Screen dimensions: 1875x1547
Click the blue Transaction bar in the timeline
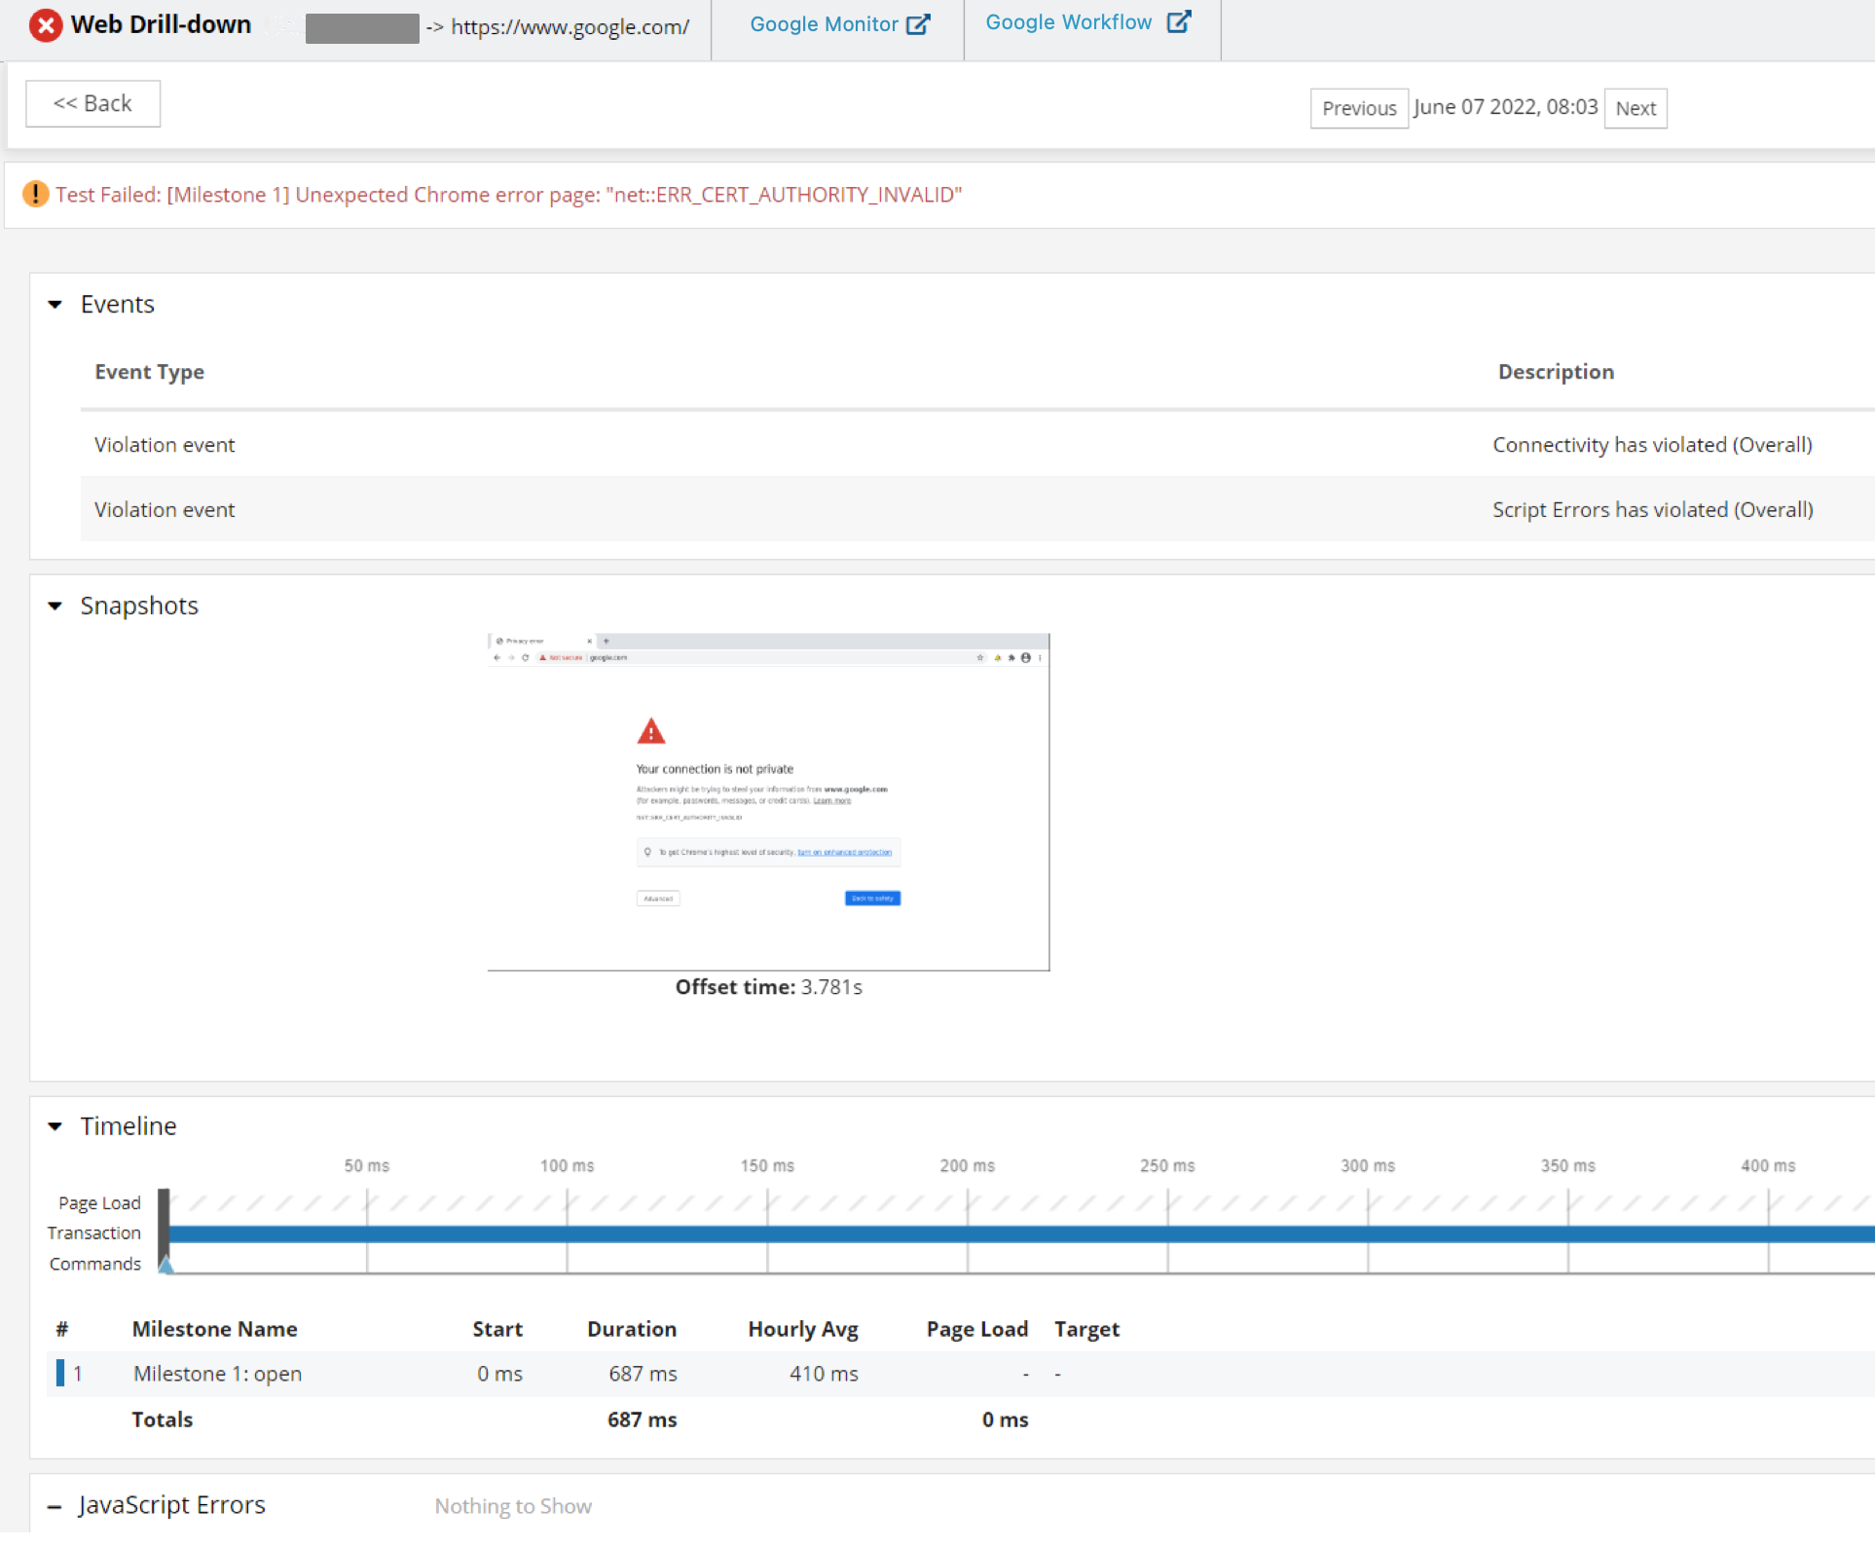(974, 1234)
